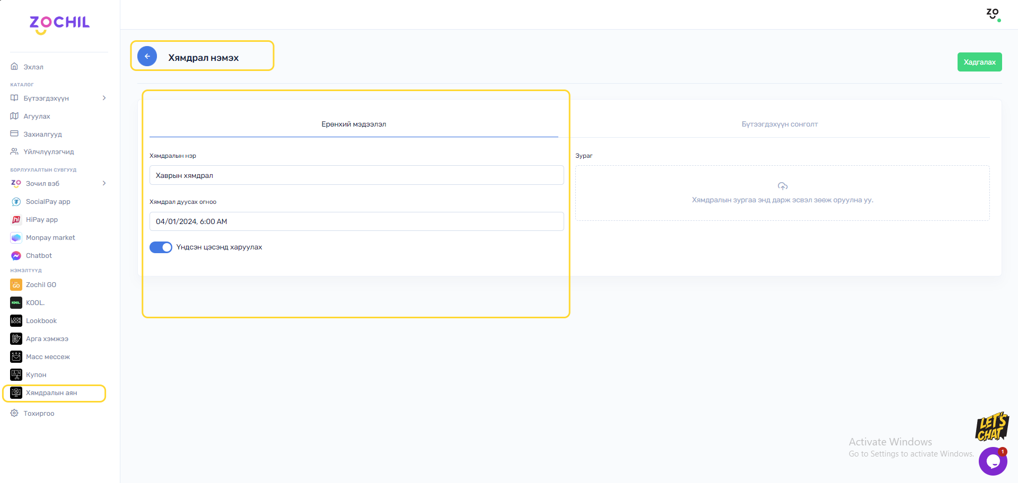Click the upload cloud icon

[782, 186]
